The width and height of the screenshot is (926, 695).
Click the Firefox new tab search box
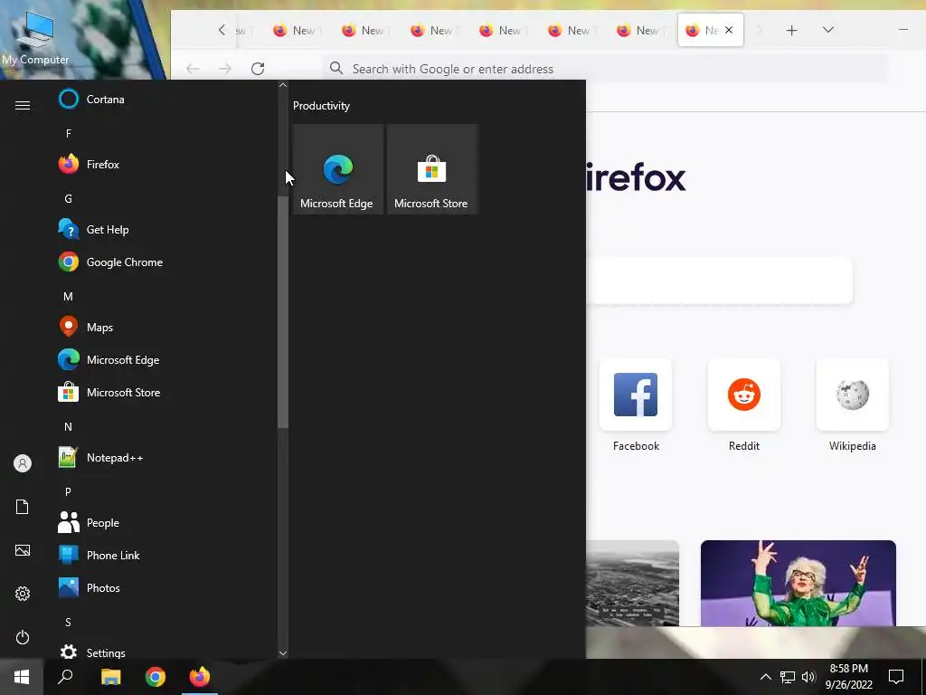pyautogui.click(x=719, y=281)
